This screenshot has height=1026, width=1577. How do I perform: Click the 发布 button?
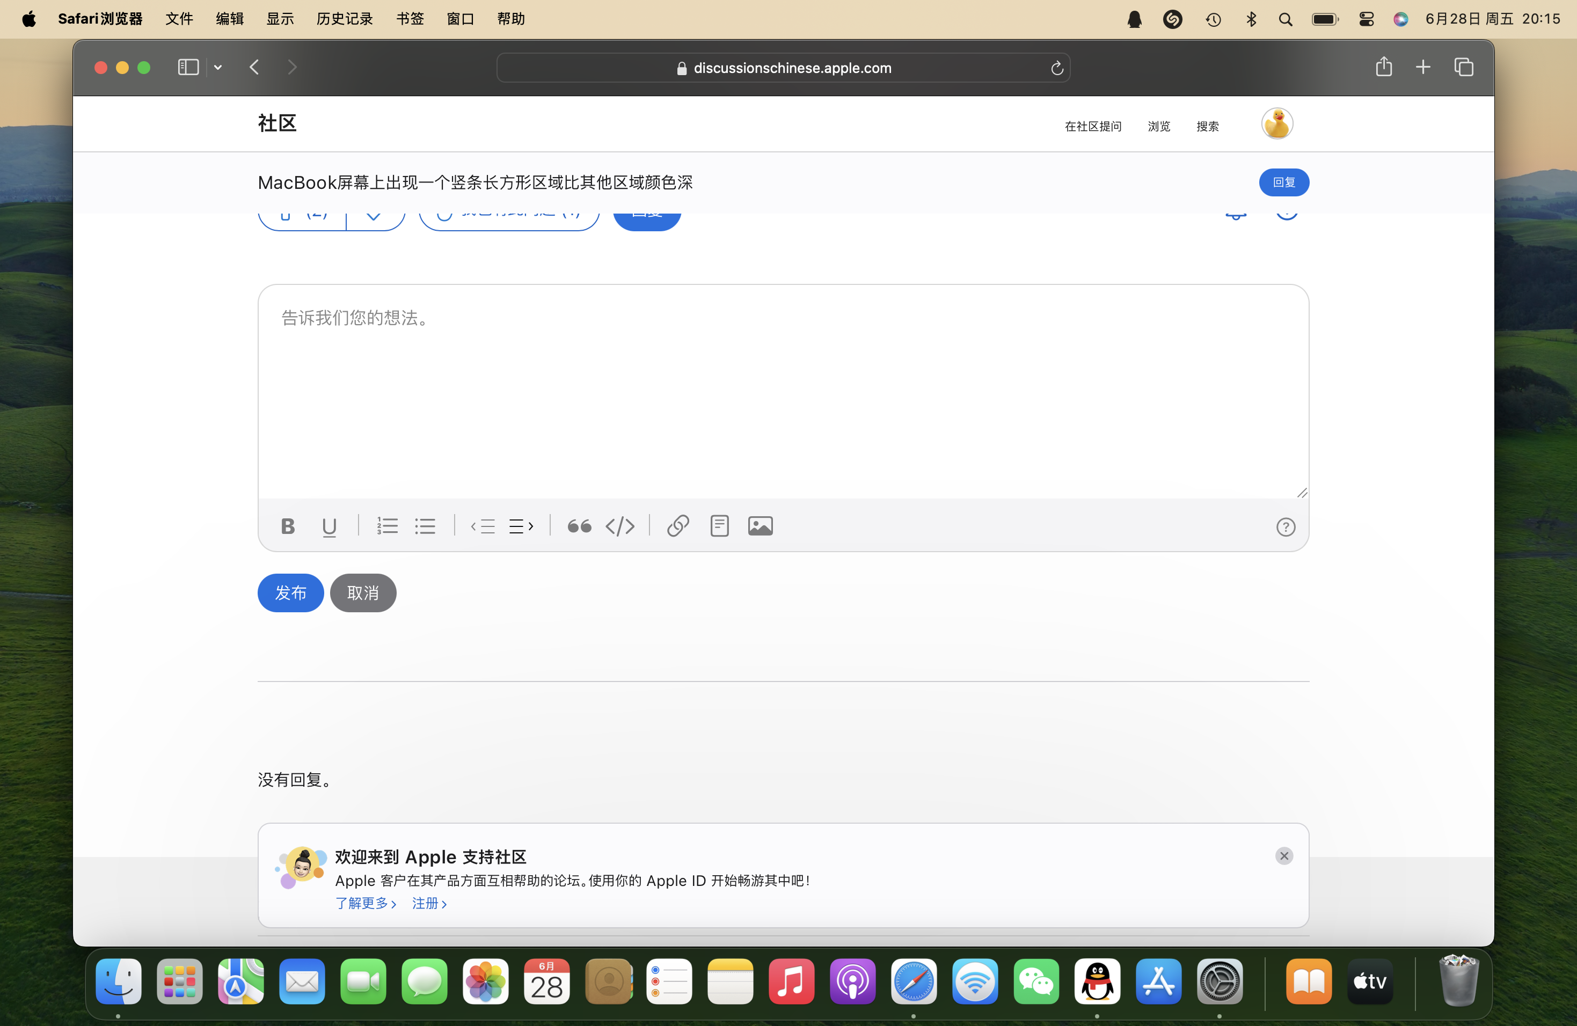[290, 593]
